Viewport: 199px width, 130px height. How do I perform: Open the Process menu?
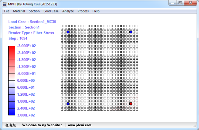[x=83, y=11]
